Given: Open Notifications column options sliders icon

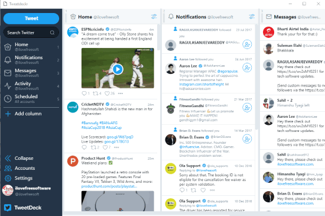Looking at the screenshot, I should [252, 17].
